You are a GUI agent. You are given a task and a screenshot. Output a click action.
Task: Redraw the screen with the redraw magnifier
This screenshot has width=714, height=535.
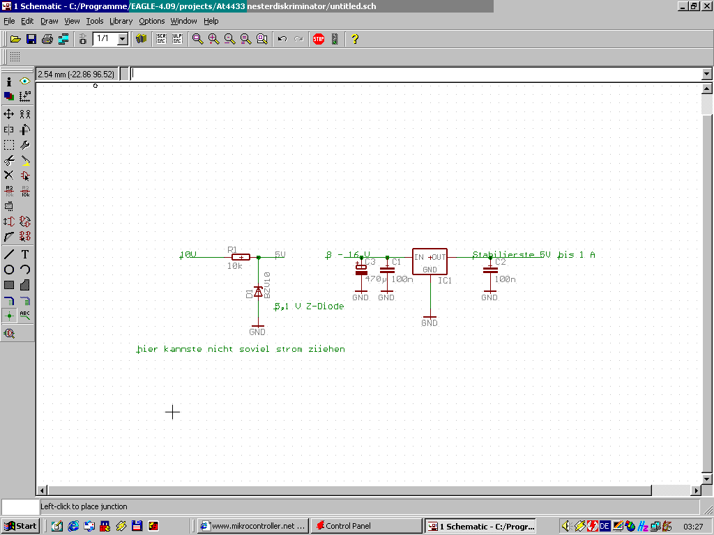tap(246, 39)
